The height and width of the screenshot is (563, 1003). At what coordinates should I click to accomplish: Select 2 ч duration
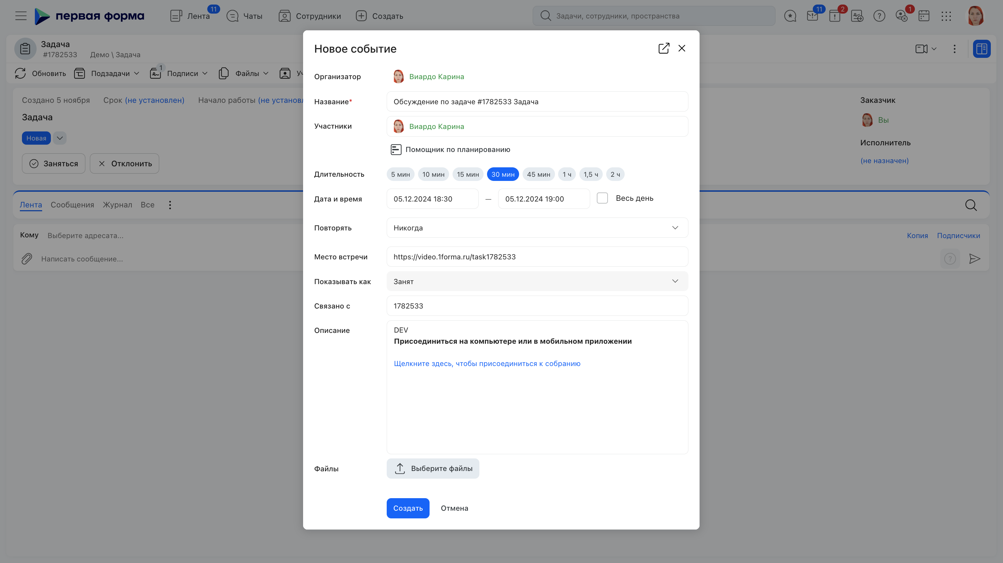[x=615, y=175]
